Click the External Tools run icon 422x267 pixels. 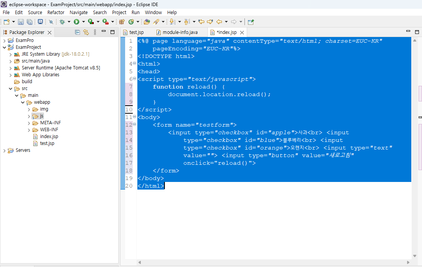106,22
